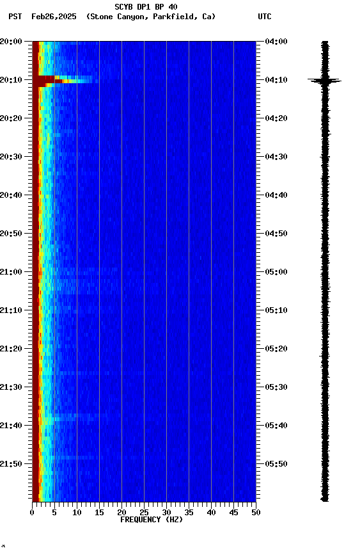Click the frequency axis label 45
The height and width of the screenshot is (553, 353).
pyautogui.click(x=233, y=513)
